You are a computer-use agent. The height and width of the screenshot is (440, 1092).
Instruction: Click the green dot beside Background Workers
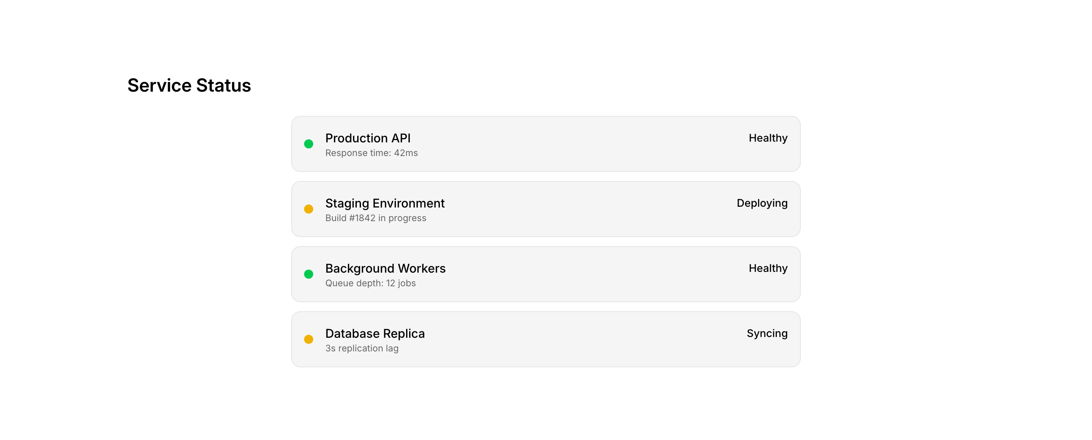(309, 275)
